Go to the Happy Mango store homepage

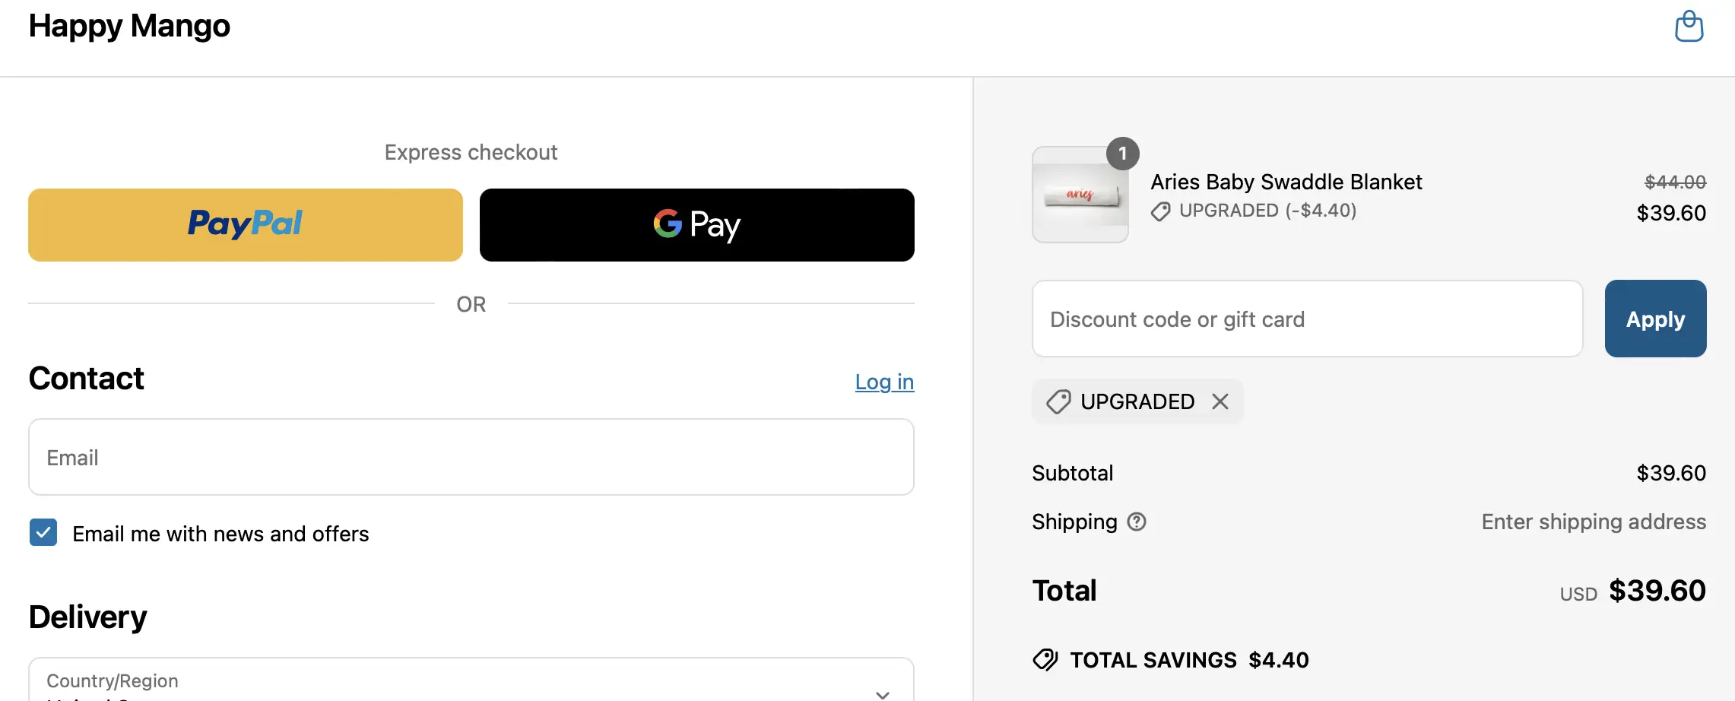pos(129,27)
